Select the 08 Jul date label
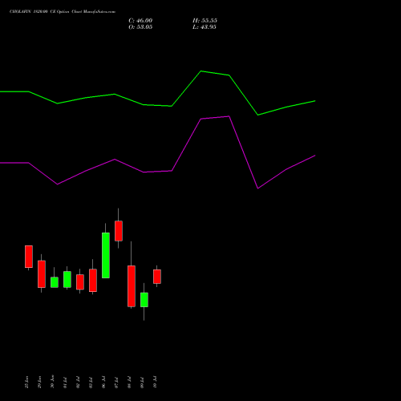The height and width of the screenshot is (401, 401). coord(129,383)
